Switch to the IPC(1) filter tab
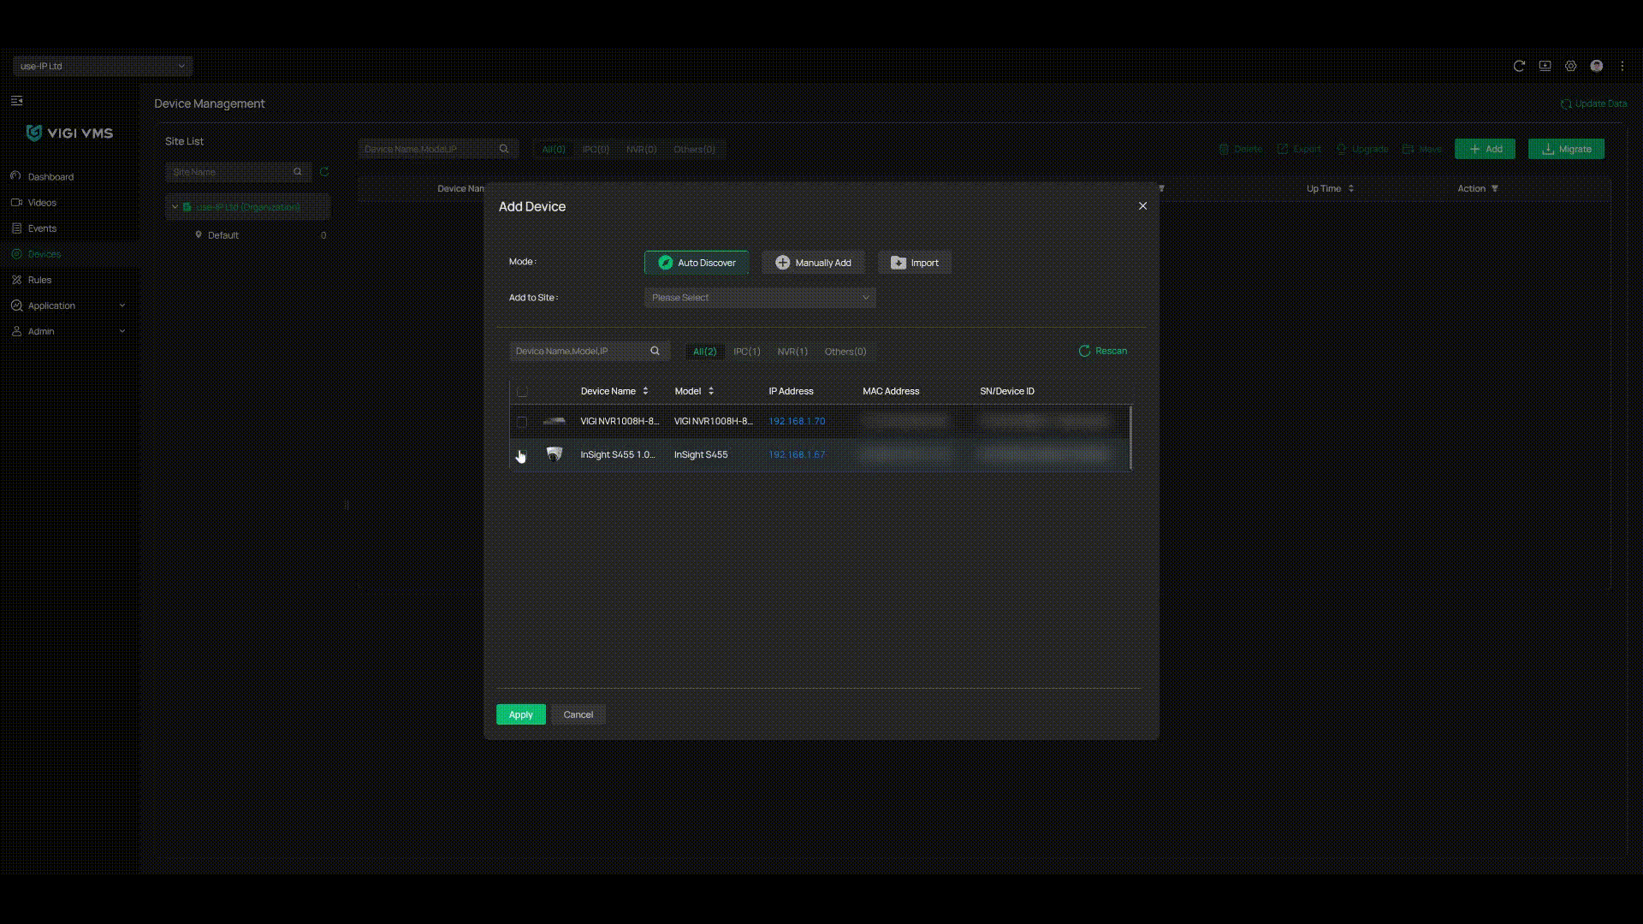Viewport: 1643px width, 924px height. click(x=746, y=352)
